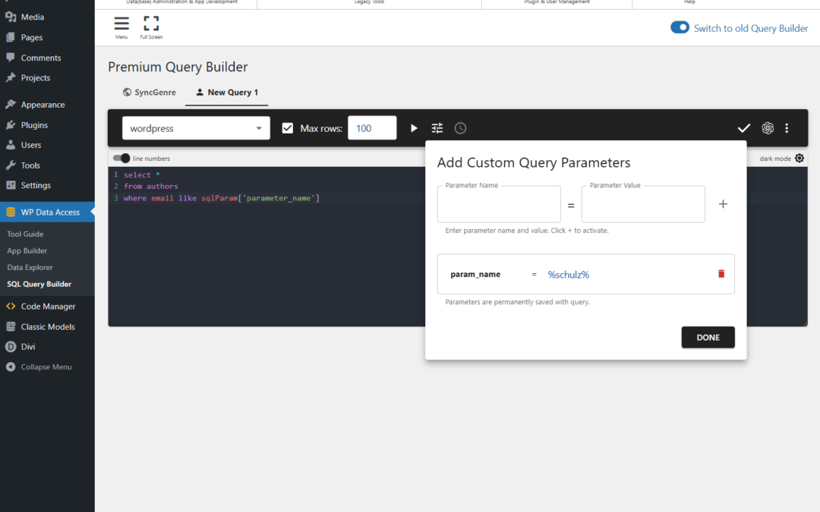Image resolution: width=820 pixels, height=512 pixels.
Task: Open Tool Guide submenu link
Action: click(x=25, y=234)
